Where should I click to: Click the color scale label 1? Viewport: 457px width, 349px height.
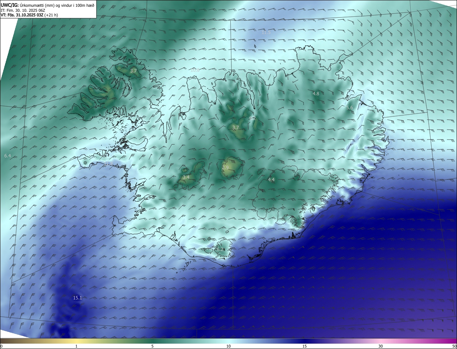pos(76,346)
